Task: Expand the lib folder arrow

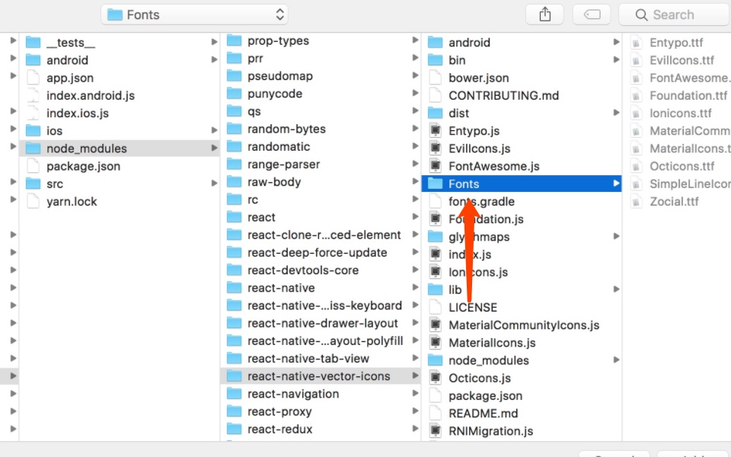Action: click(616, 289)
